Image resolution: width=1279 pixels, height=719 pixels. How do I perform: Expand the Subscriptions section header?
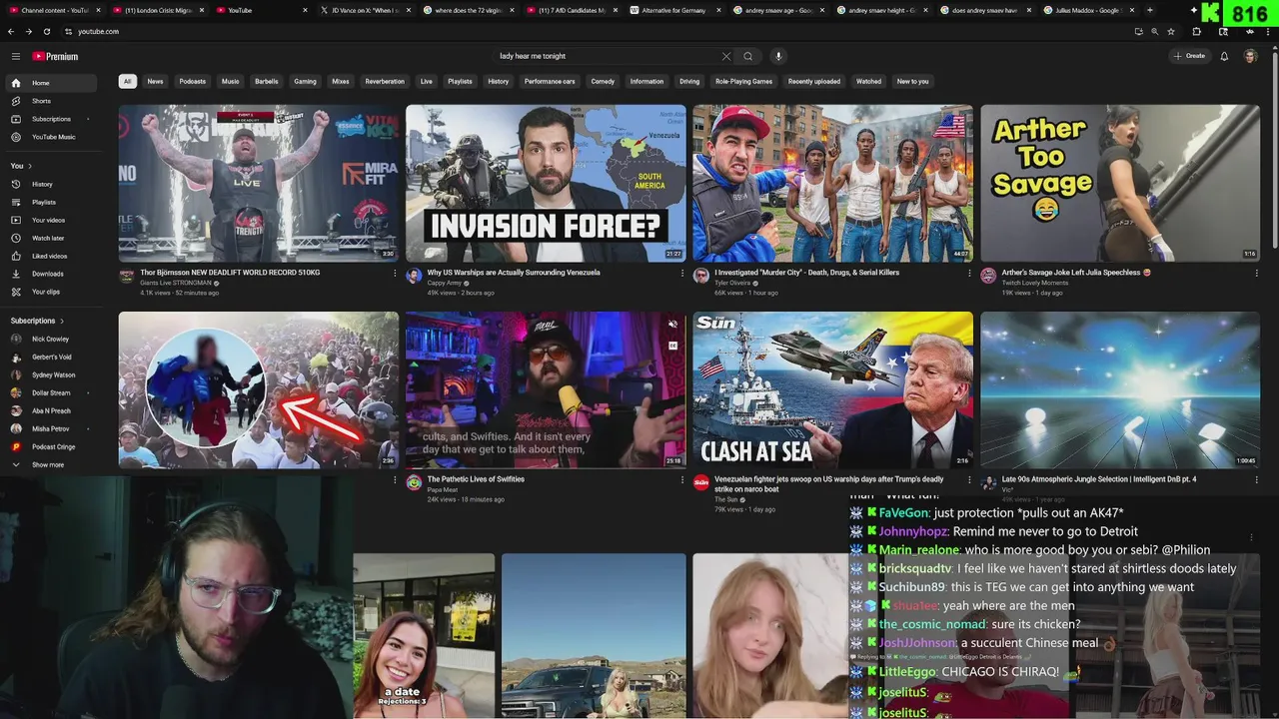pos(37,321)
